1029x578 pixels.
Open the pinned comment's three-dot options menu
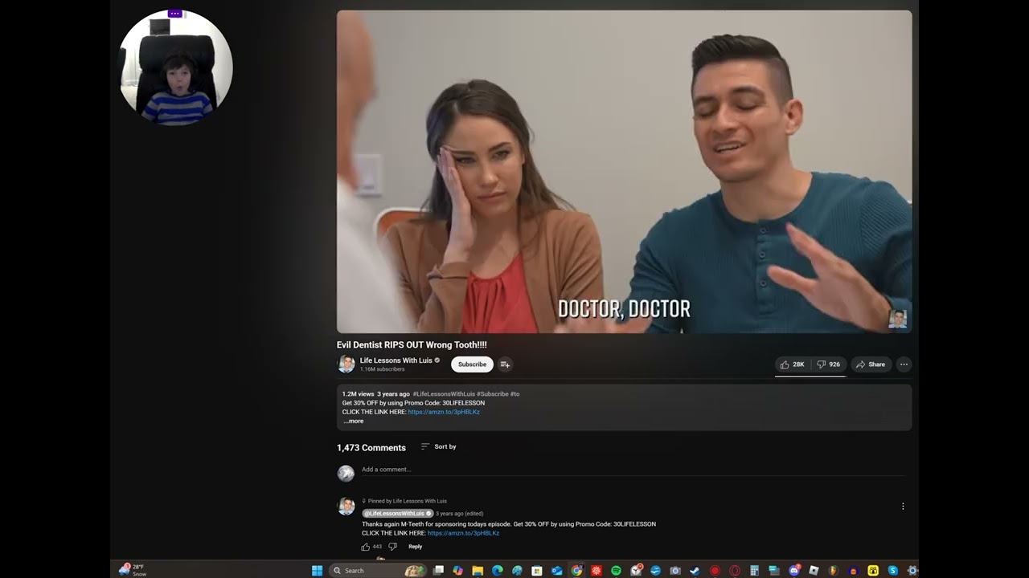tap(903, 507)
